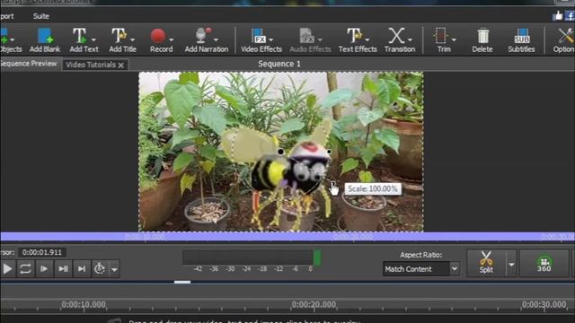Image resolution: width=575 pixels, height=323 pixels.
Task: Open the Suite menu
Action: 41,16
